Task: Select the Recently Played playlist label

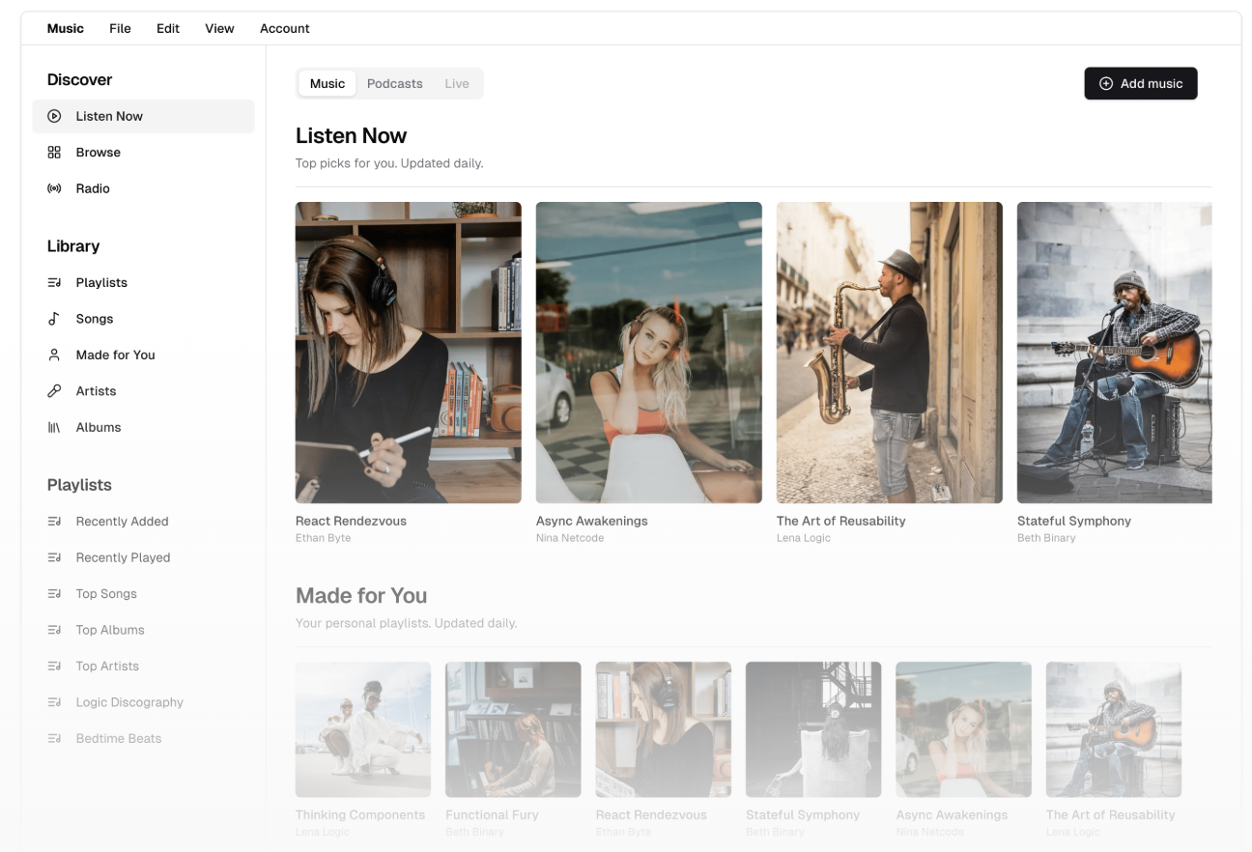Action: [x=124, y=558]
